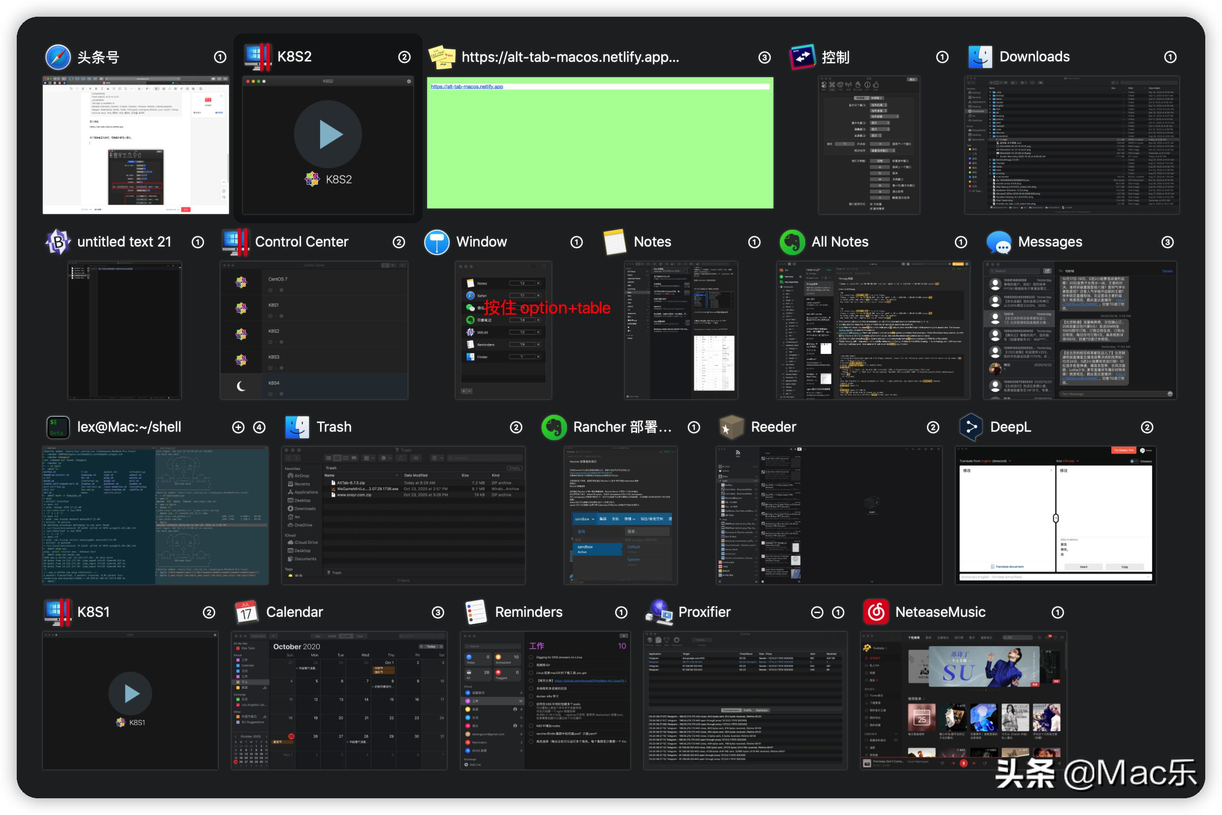Select the Trash window thumbnail
The width and height of the screenshot is (1222, 815).
click(403, 514)
